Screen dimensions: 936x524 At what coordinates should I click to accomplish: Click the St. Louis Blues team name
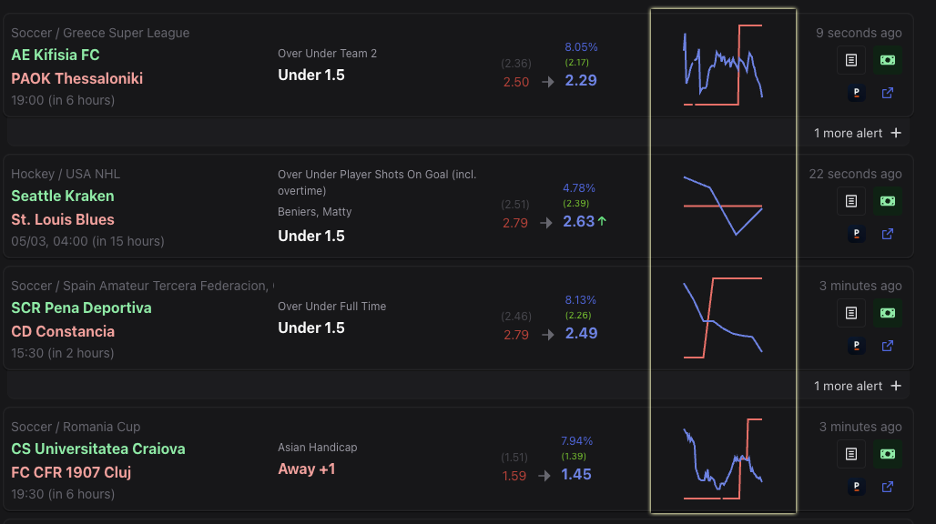point(63,219)
